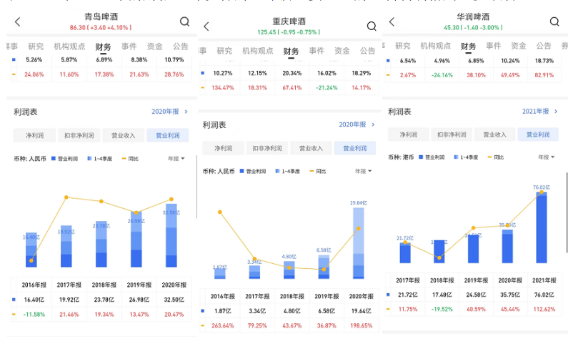
Task: Select 营业利润 in the 重庆啤酒 panel
Action: 355,148
